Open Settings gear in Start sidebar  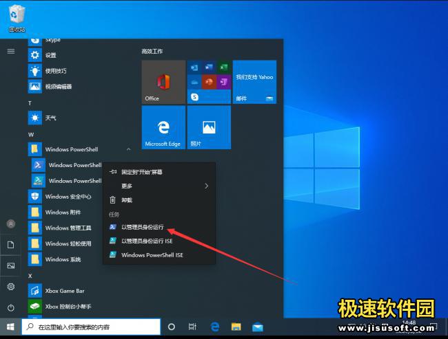pyautogui.click(x=11, y=287)
